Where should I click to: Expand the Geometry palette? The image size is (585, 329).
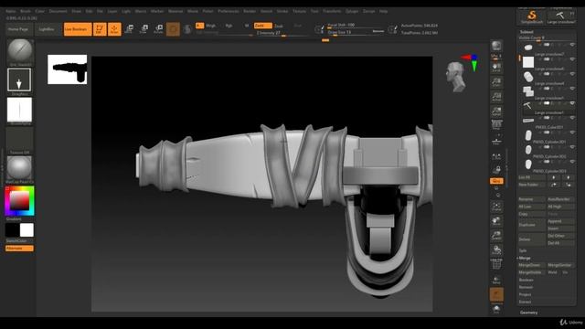pyautogui.click(x=528, y=313)
